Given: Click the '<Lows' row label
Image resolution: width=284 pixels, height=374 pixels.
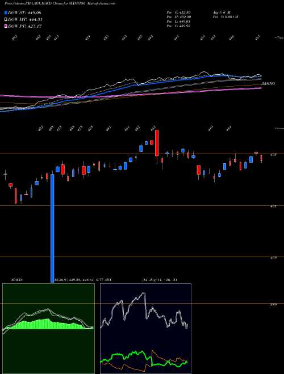Looking at the screenshot, I should click(x=279, y=128).
